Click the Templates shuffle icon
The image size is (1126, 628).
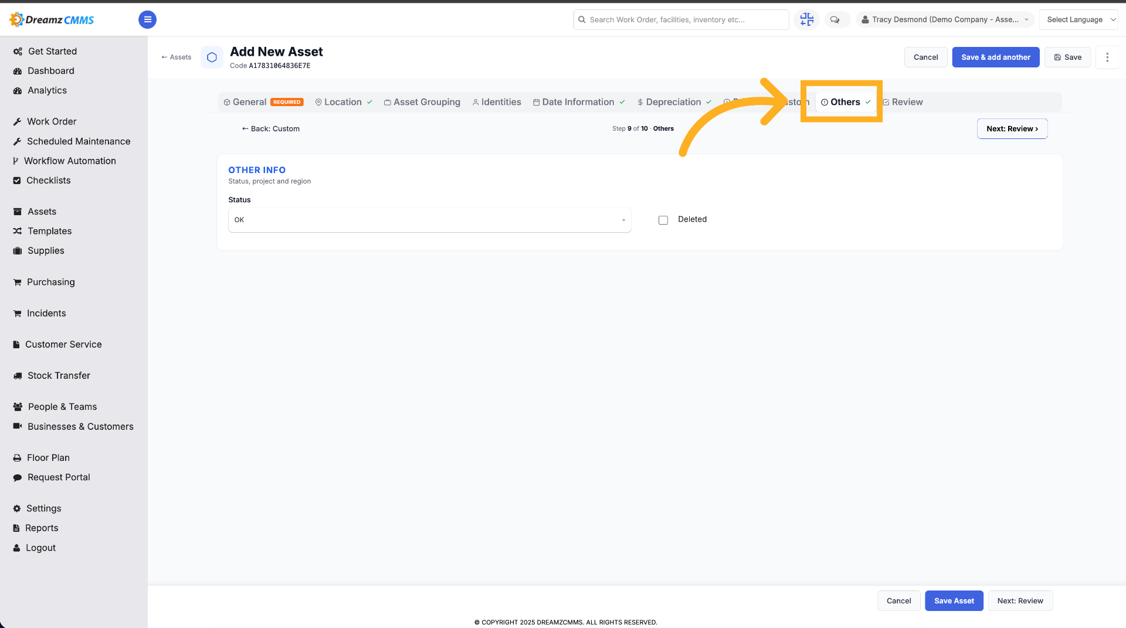pos(18,231)
